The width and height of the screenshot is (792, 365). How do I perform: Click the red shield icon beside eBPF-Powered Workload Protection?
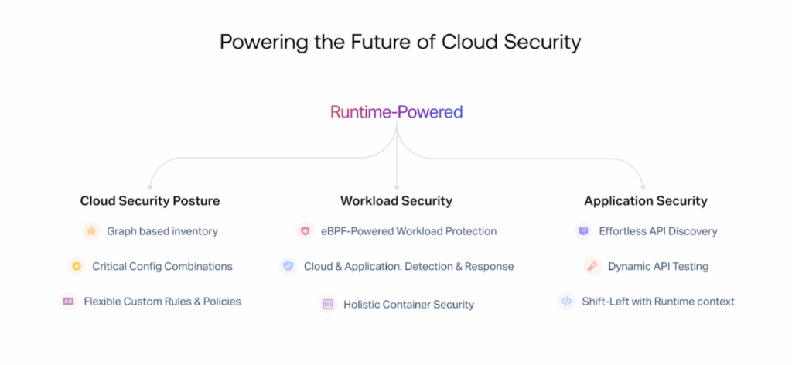(x=305, y=231)
